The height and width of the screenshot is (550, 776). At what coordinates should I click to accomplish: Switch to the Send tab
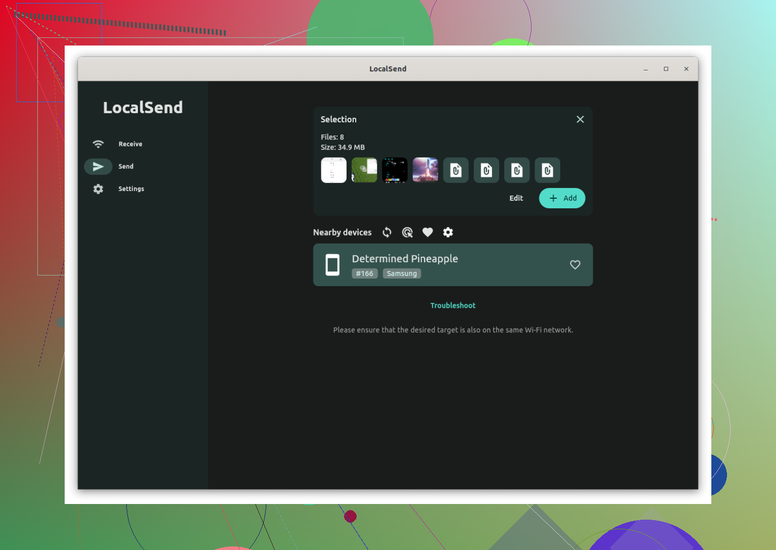[x=126, y=166]
